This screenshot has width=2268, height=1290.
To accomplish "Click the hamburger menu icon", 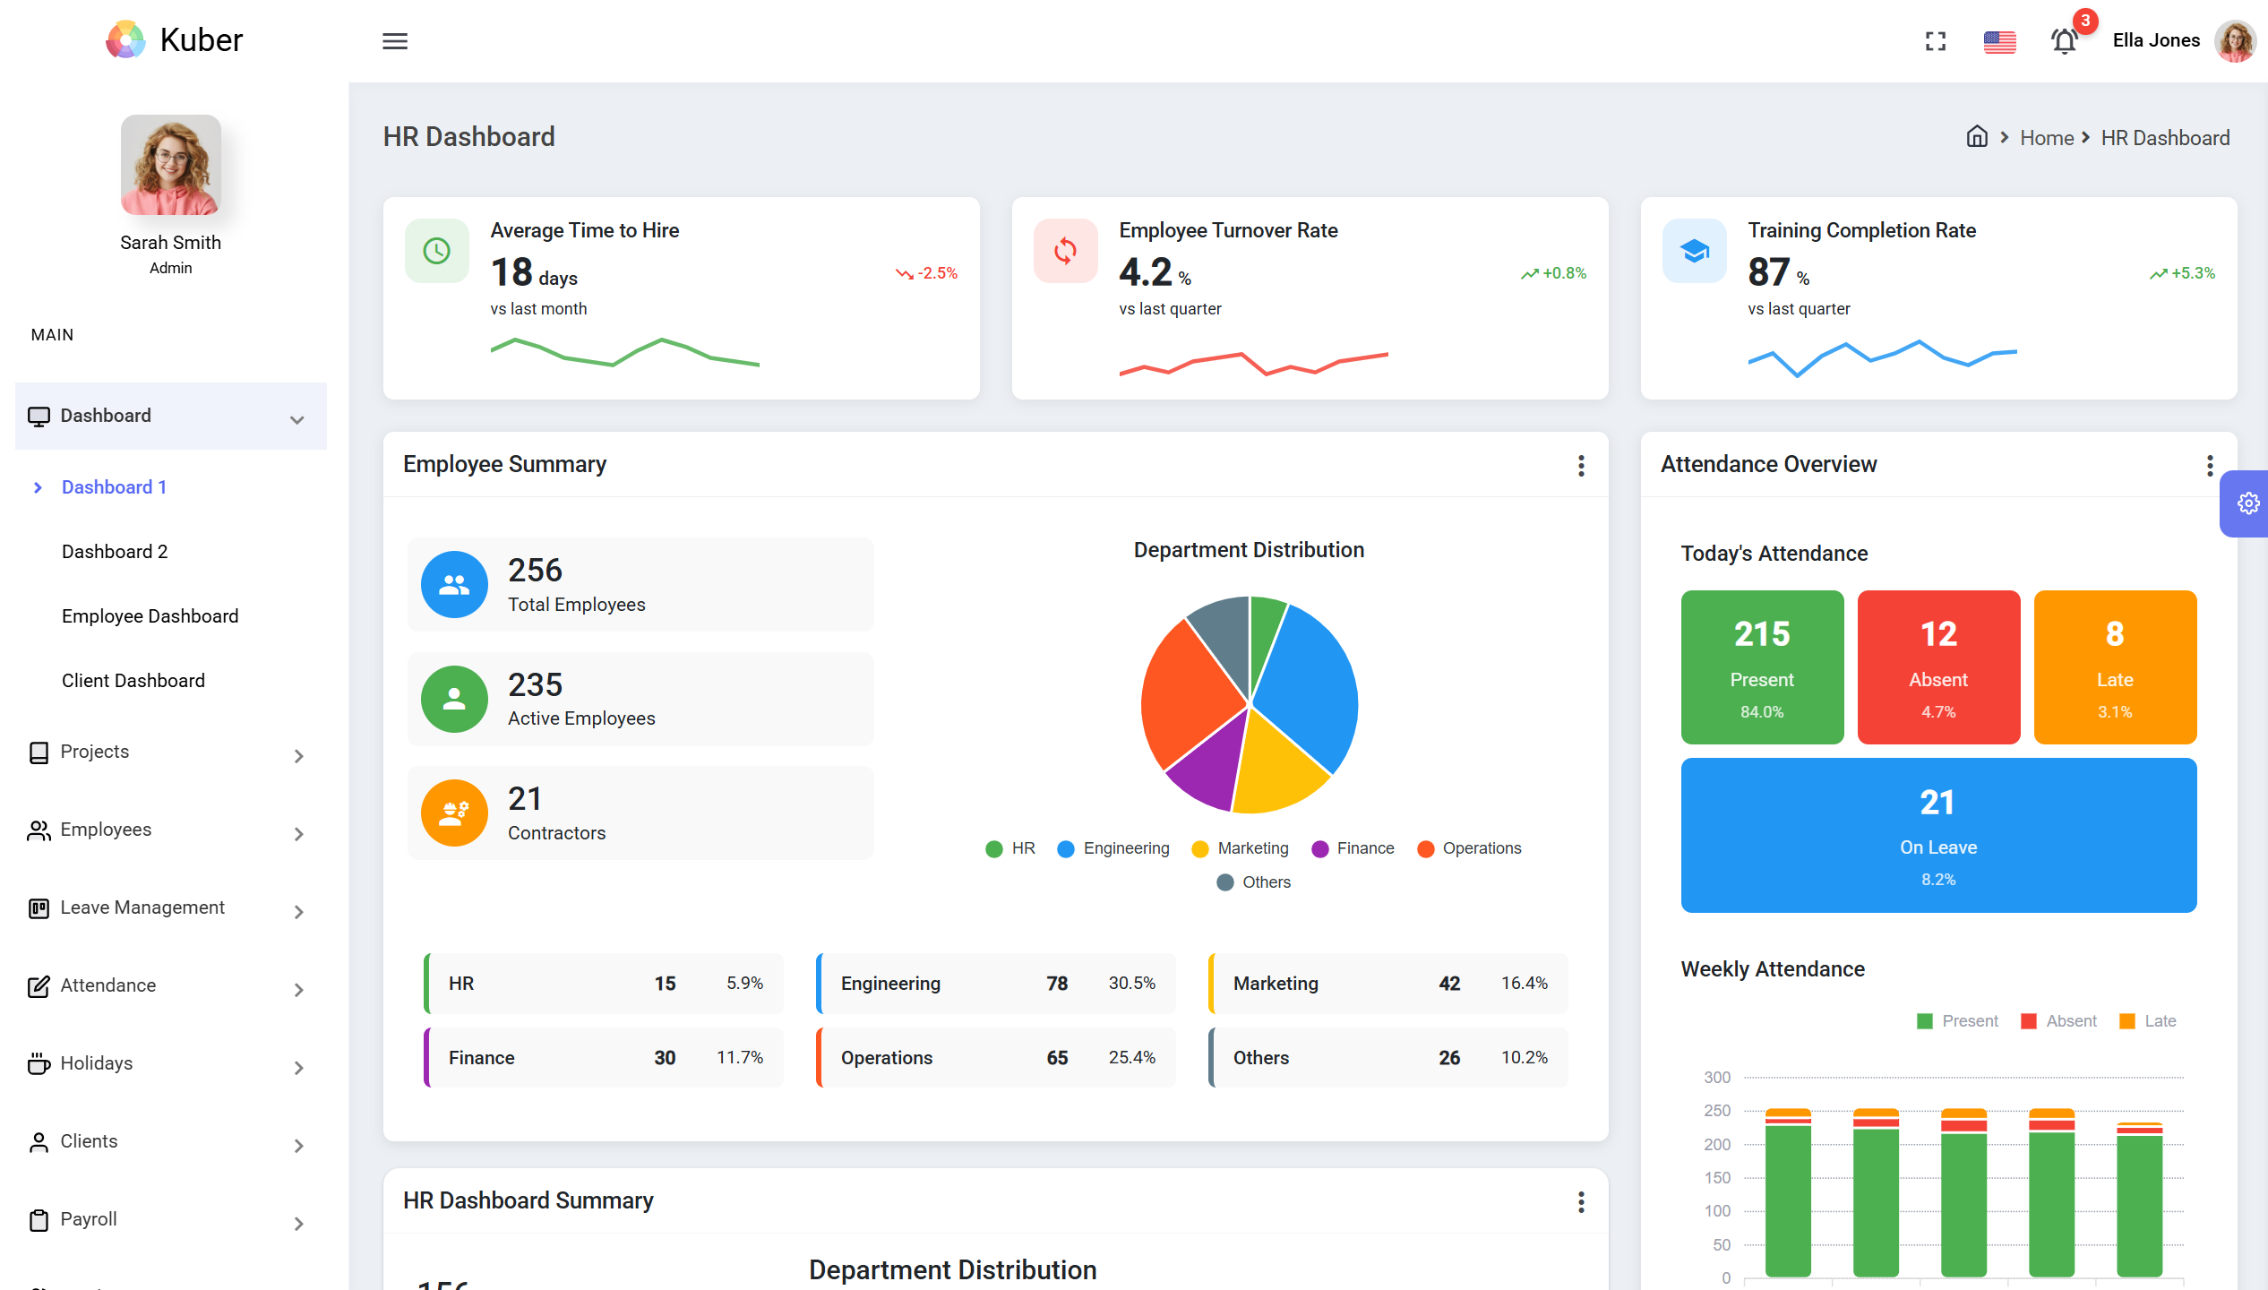I will 395,41.
